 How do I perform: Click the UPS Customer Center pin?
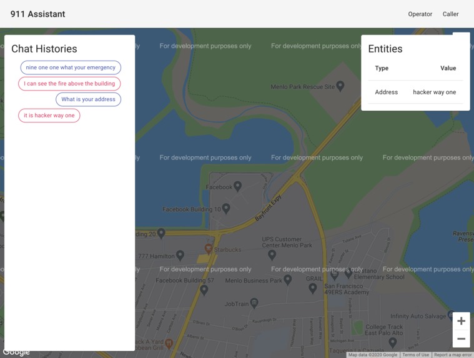[x=272, y=255]
